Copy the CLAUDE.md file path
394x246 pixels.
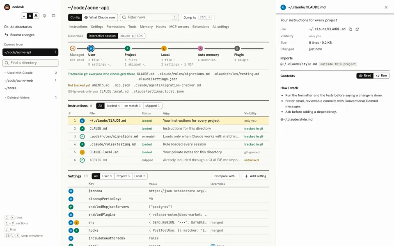tap(350, 29)
